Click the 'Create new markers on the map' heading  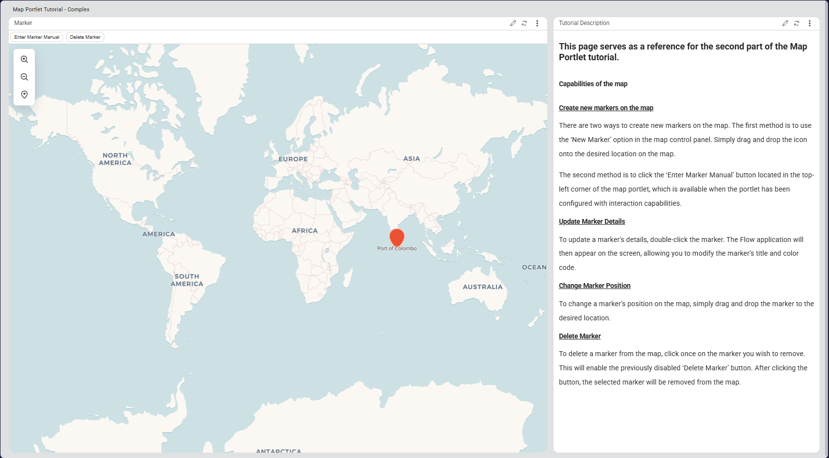pos(606,108)
